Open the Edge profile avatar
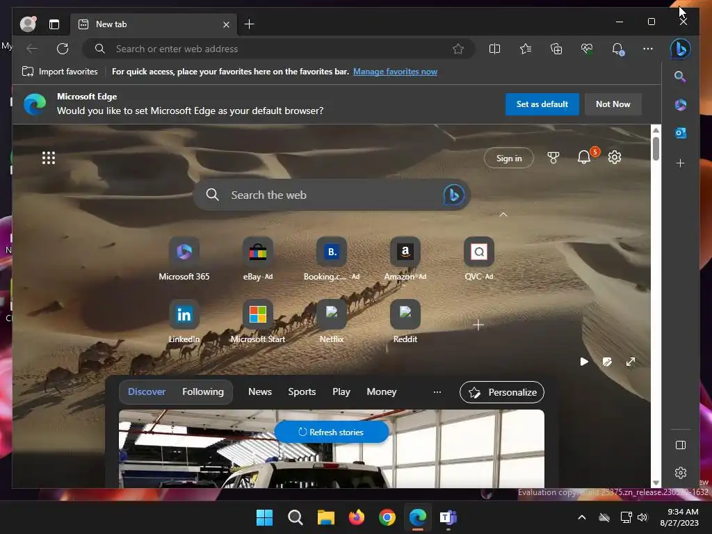Viewport: 712px width, 534px height. click(x=28, y=24)
